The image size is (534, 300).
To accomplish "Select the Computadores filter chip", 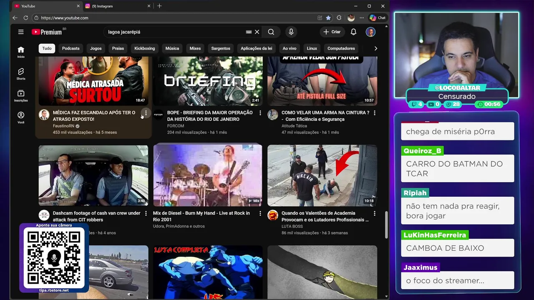I will [x=341, y=48].
